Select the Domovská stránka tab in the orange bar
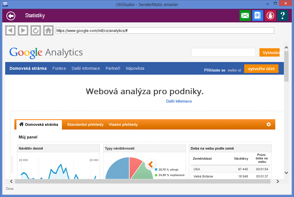The width and height of the screenshot is (294, 197). pyautogui.click(x=39, y=124)
